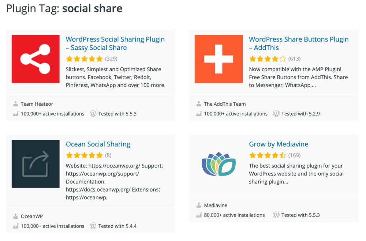Click the red Sassy Social Share plugin icon
Screen dimensions: 366x241
(x=35, y=59)
